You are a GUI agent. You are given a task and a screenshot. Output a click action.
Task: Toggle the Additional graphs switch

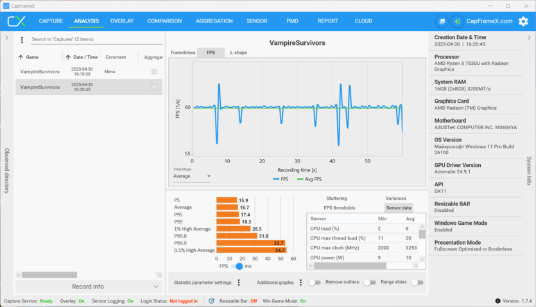(x=315, y=283)
